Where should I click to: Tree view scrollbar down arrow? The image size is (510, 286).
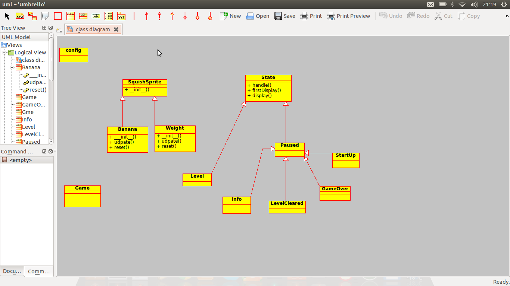point(52,142)
